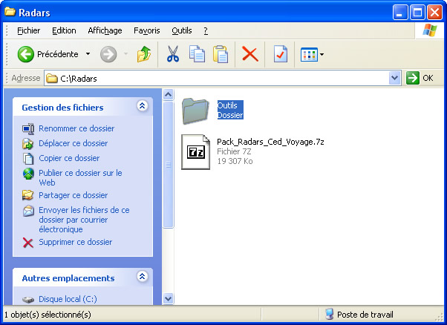Open the Views button dropdown arrow
The height and width of the screenshot is (325, 447).
coord(322,54)
